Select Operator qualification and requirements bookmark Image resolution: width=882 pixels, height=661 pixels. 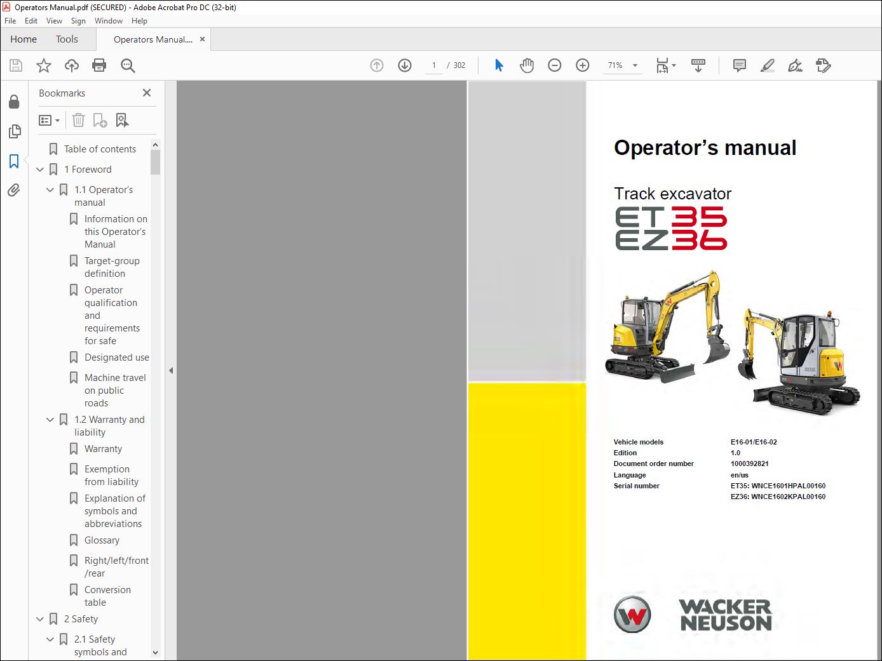tap(112, 316)
